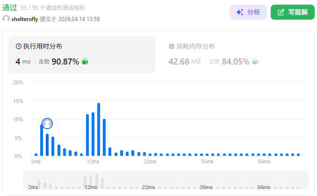Click the first blue bar at 2ms
The image size is (317, 196).
[36, 154]
